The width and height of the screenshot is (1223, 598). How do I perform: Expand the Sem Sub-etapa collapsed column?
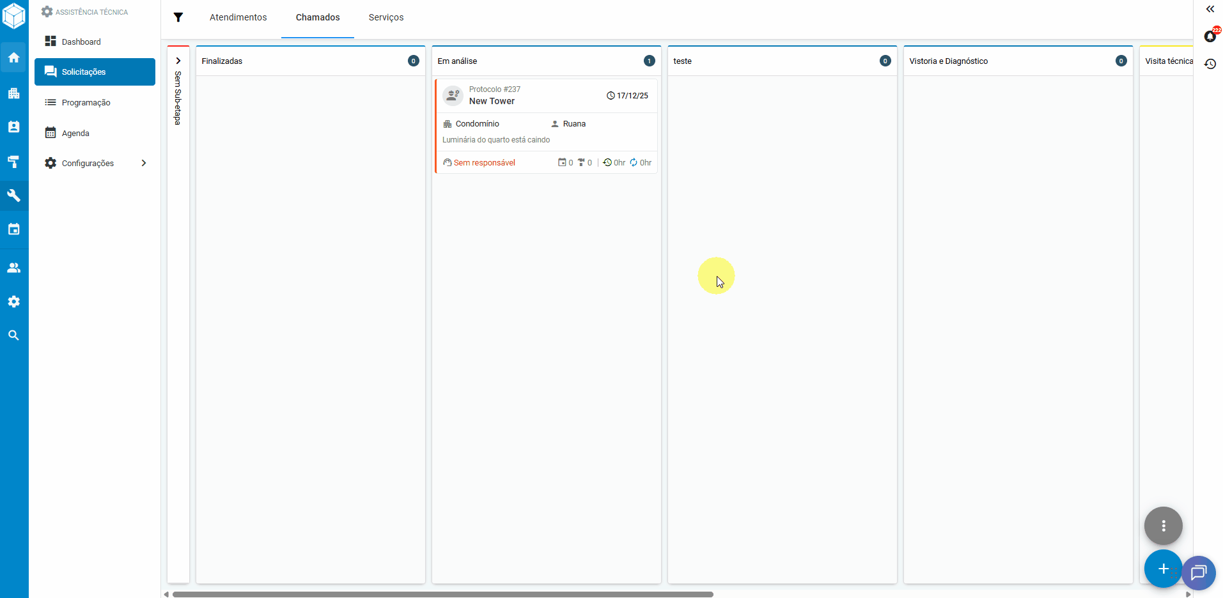point(178,61)
